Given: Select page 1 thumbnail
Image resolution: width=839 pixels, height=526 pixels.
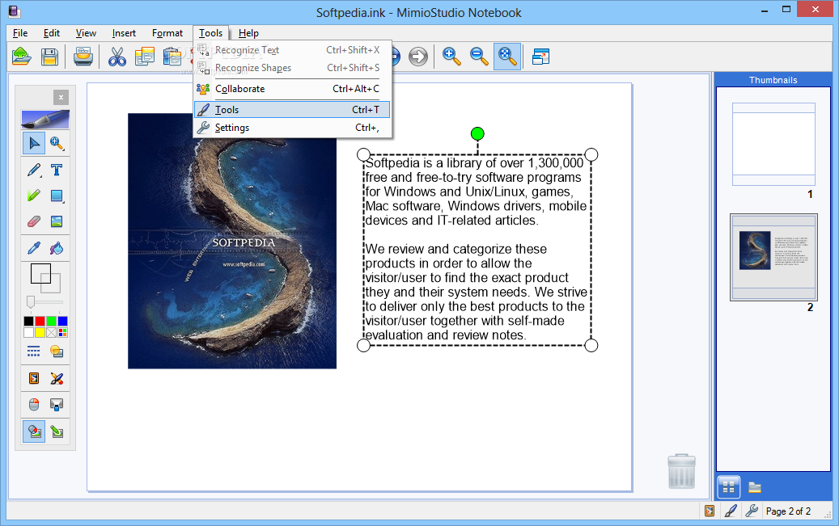Looking at the screenshot, I should (773, 145).
